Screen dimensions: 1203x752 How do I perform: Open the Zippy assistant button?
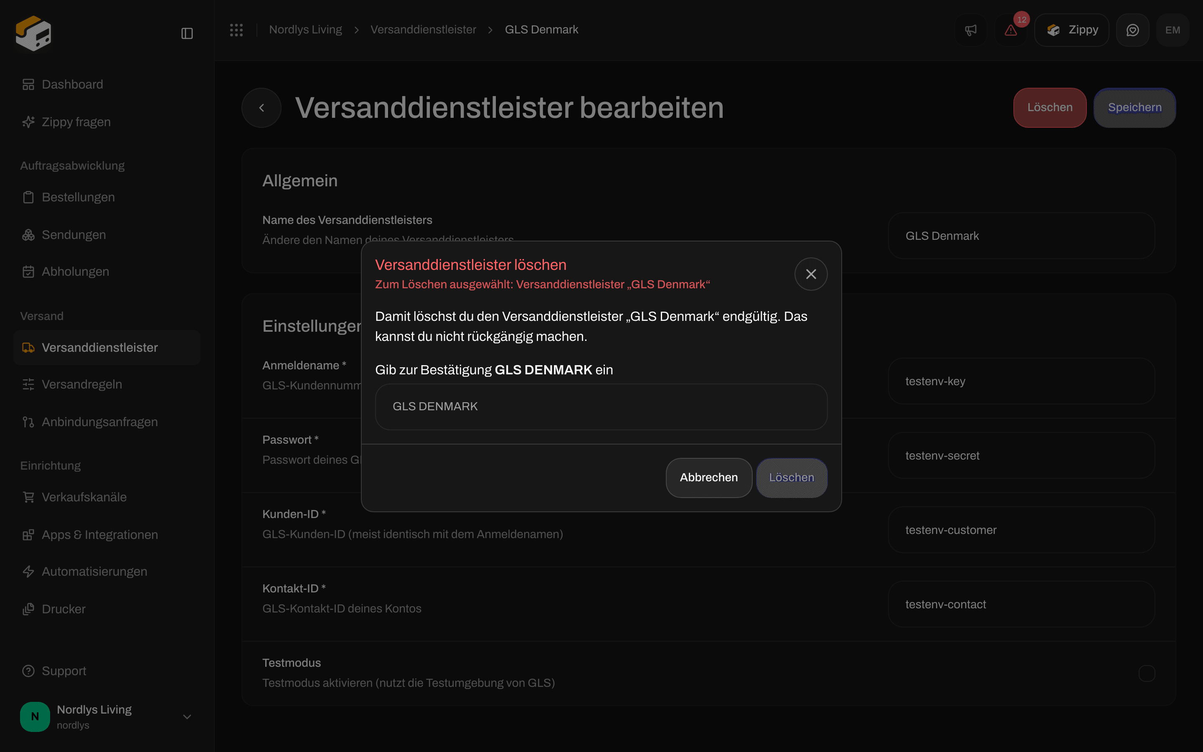pos(1071,30)
